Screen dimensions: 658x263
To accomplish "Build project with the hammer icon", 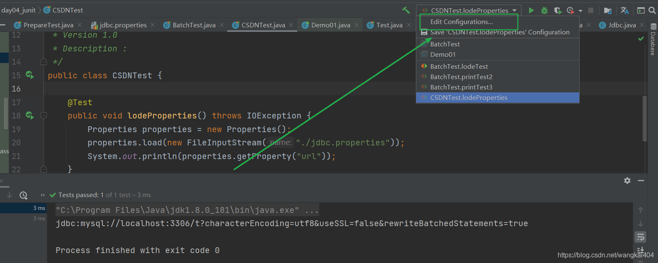I will click(x=406, y=10).
